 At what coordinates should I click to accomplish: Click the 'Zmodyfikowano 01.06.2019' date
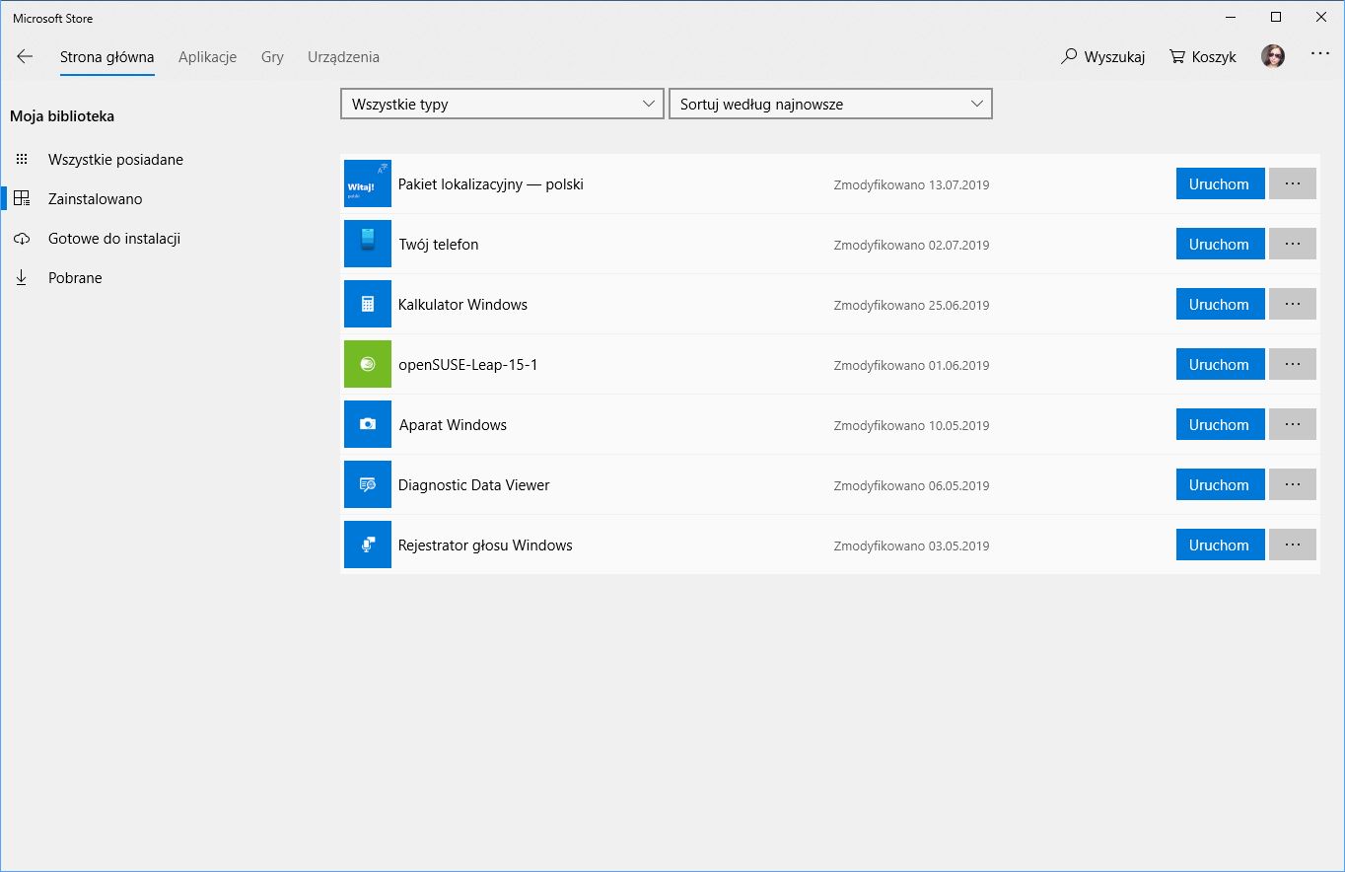coord(911,365)
